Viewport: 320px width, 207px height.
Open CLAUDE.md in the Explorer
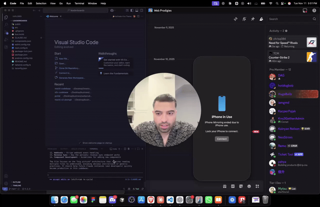point(21,38)
